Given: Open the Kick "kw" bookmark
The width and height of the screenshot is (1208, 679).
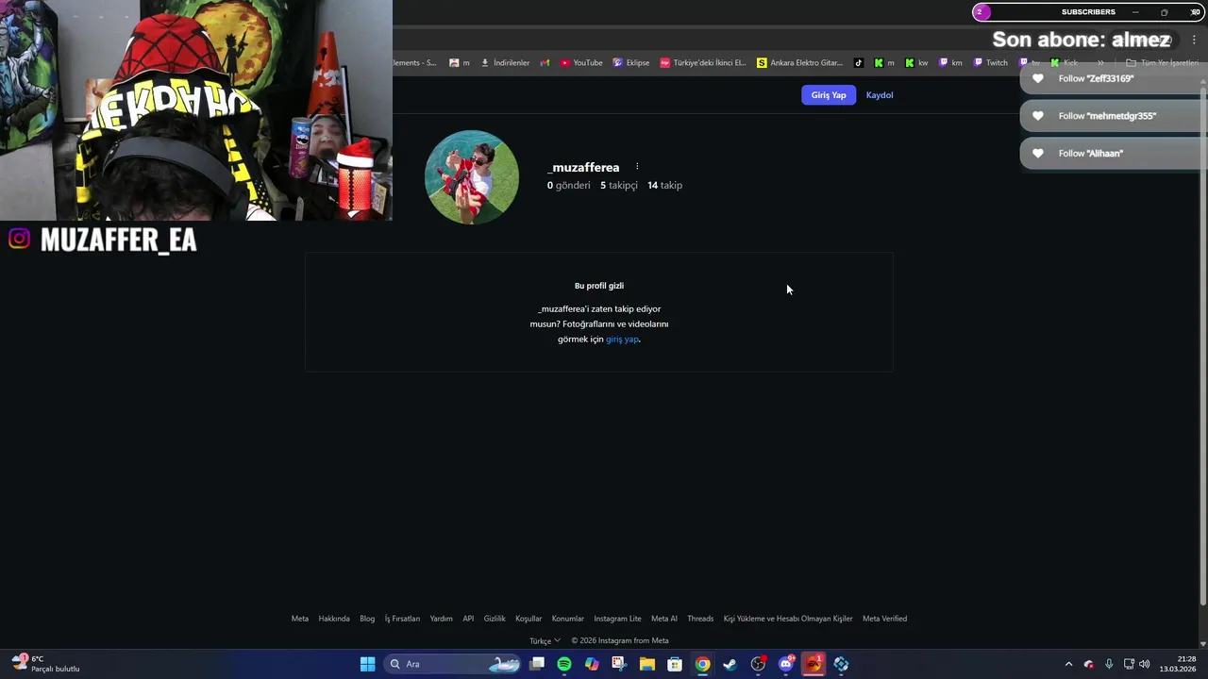Looking at the screenshot, I should click(916, 63).
